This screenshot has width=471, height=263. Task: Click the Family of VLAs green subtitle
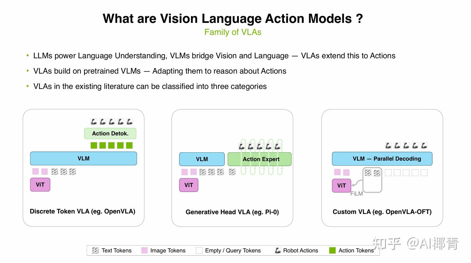click(x=233, y=32)
